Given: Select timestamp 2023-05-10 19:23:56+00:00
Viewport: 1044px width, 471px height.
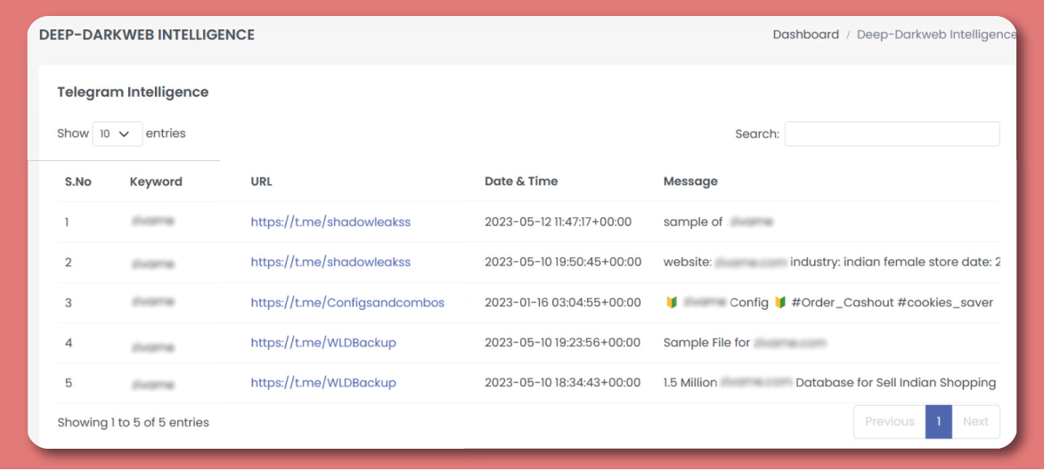Looking at the screenshot, I should click(x=562, y=343).
